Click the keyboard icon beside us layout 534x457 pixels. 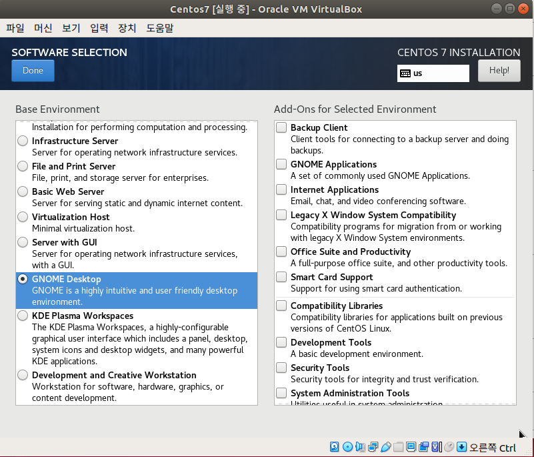click(x=405, y=73)
